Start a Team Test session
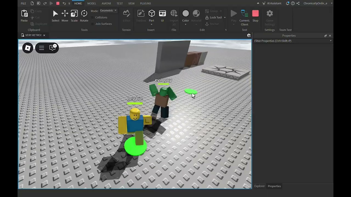This screenshot has width=351, height=197. point(285,30)
